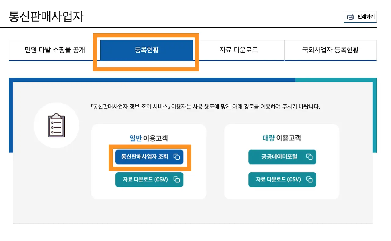Click the 인쇄하기 print button
391x241 pixels.
360,17
